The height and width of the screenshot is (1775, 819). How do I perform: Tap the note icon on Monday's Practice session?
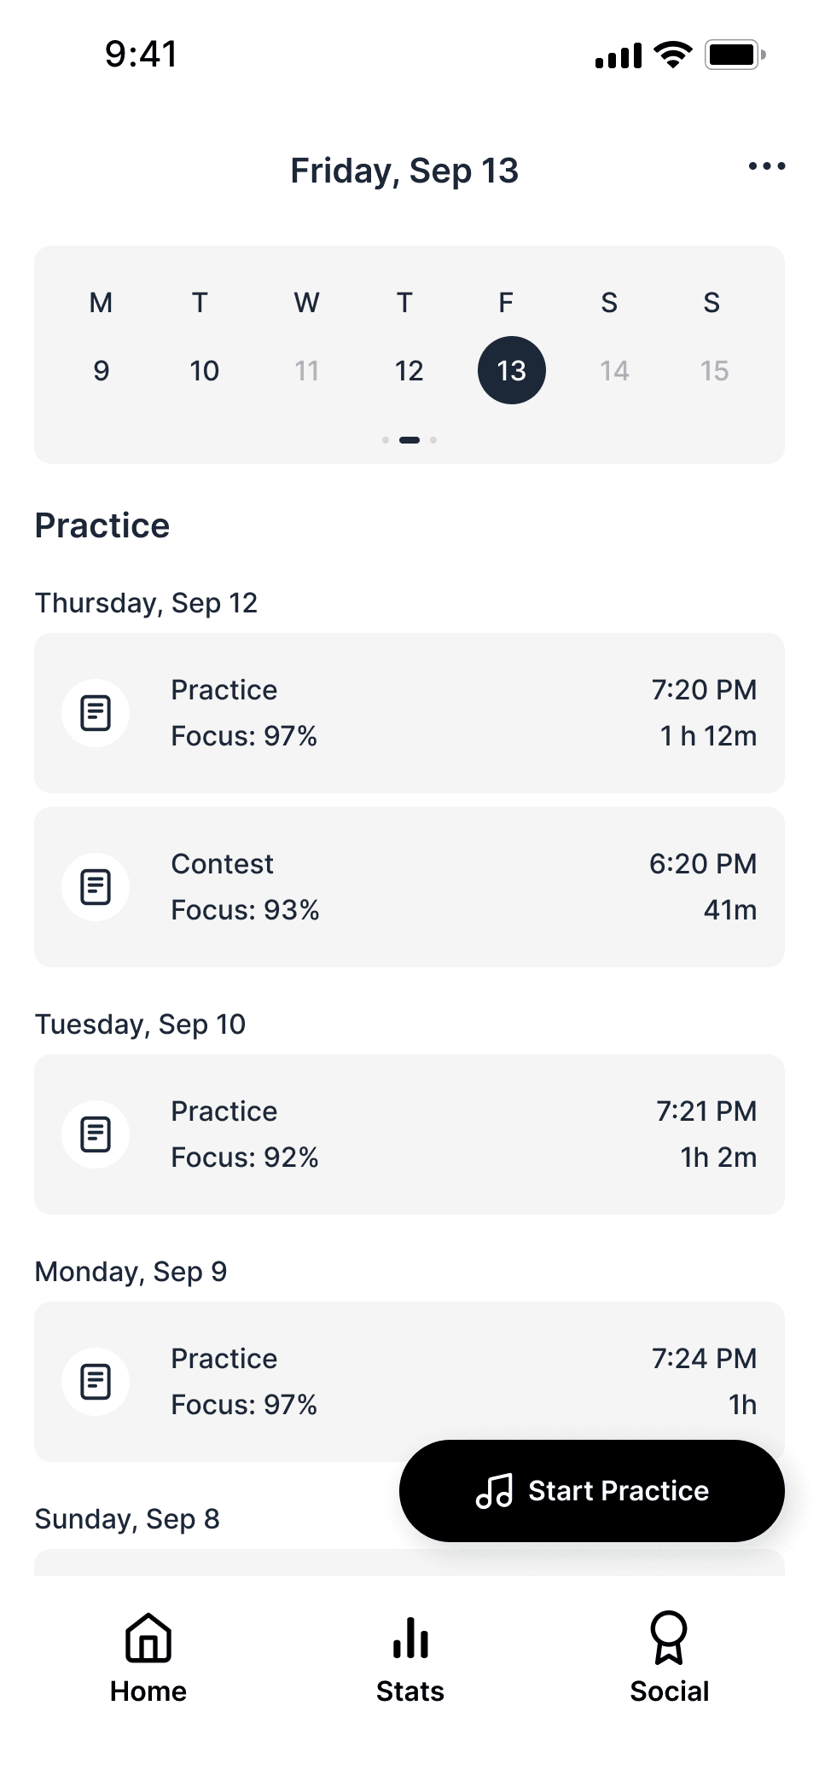pos(96,1382)
